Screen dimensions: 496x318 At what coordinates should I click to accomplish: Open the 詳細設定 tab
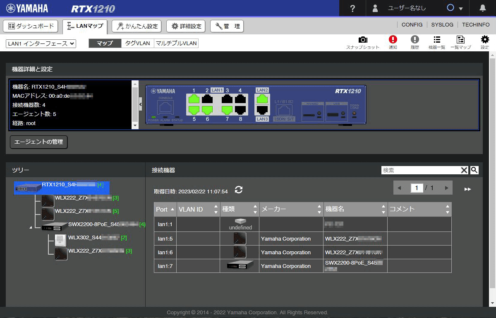(185, 26)
